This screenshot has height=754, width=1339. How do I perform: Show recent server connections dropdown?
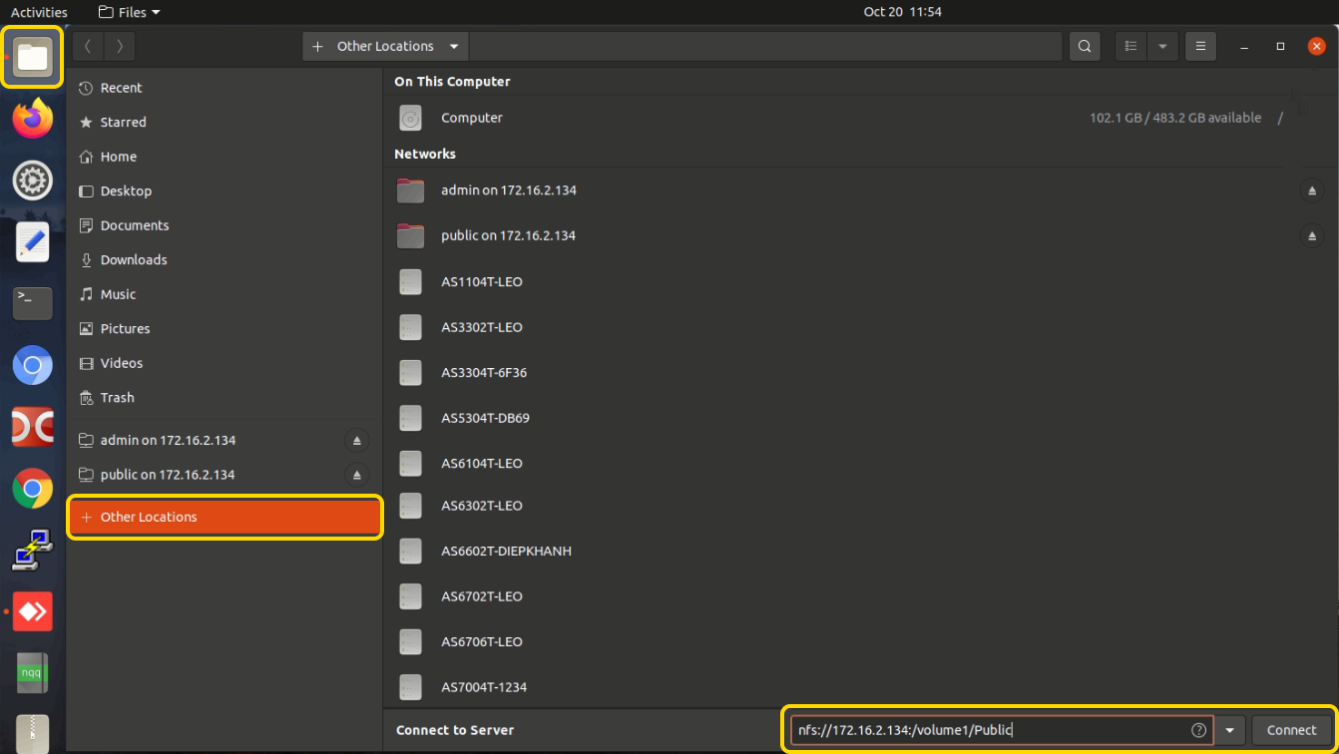point(1229,730)
